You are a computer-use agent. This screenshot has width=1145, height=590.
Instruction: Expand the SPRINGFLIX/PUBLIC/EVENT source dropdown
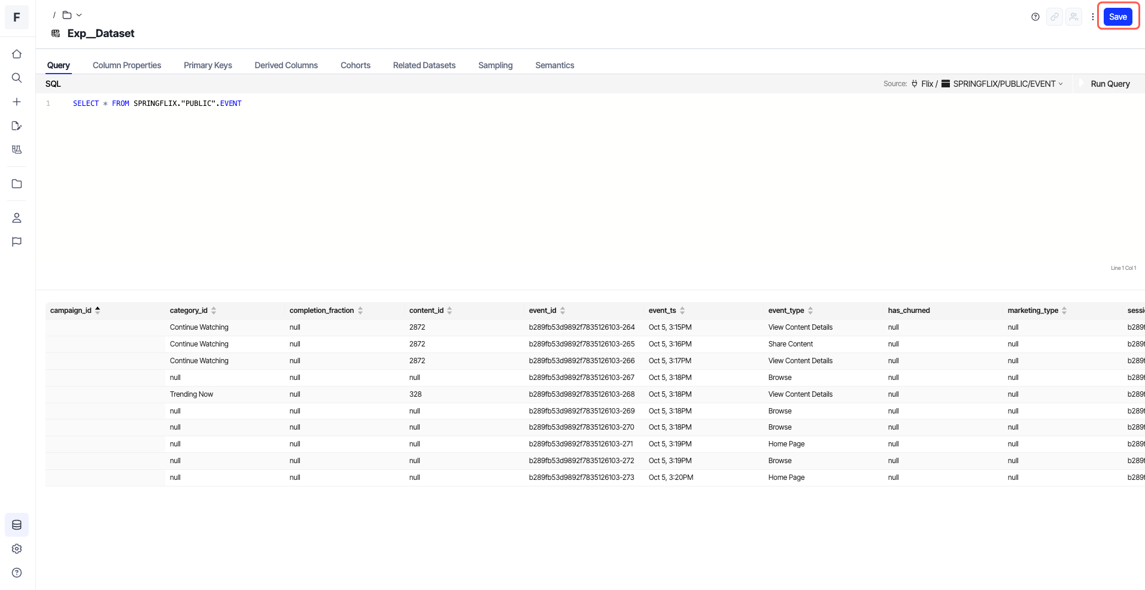click(x=1061, y=84)
